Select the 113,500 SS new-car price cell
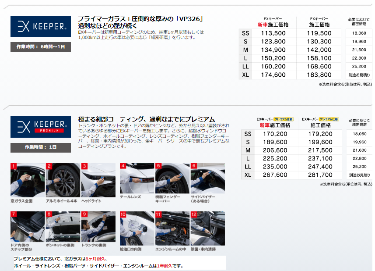 [273, 33]
